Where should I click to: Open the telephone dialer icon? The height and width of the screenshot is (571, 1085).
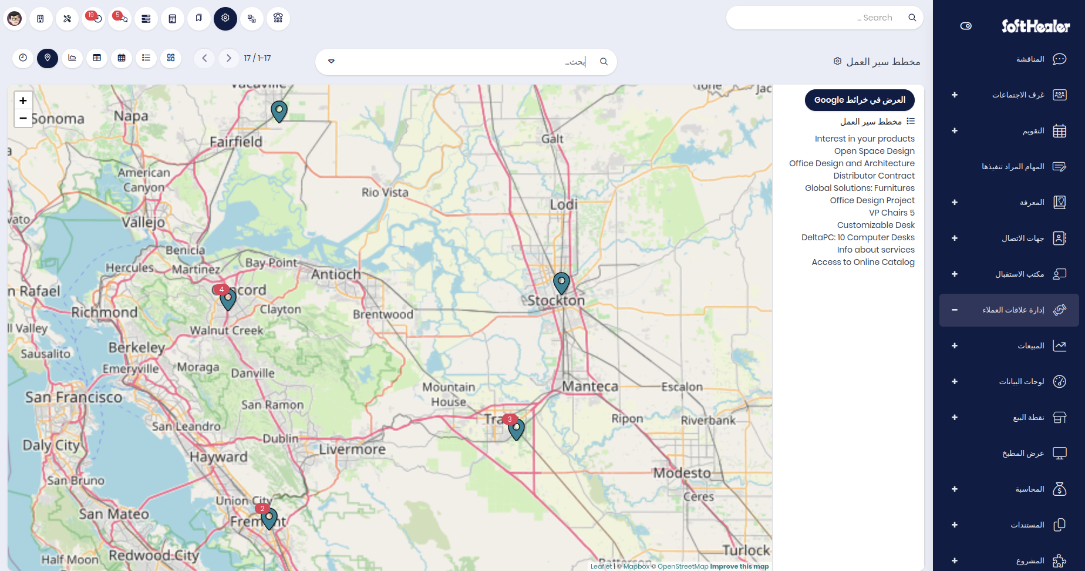click(x=278, y=19)
